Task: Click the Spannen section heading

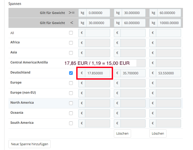Action: (x=15, y=4)
